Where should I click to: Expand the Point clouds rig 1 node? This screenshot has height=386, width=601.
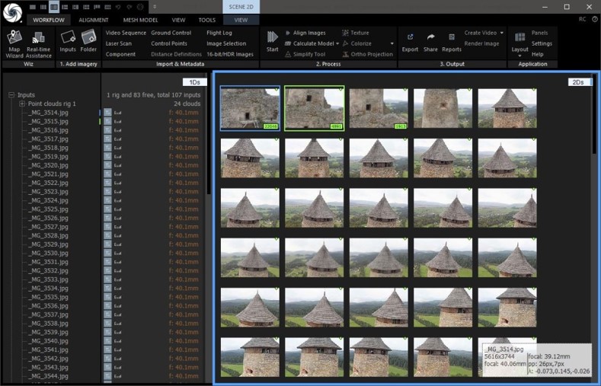(23, 104)
